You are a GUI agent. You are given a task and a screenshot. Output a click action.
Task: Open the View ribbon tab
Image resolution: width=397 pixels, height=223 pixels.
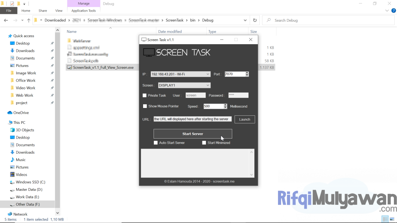tap(59, 11)
